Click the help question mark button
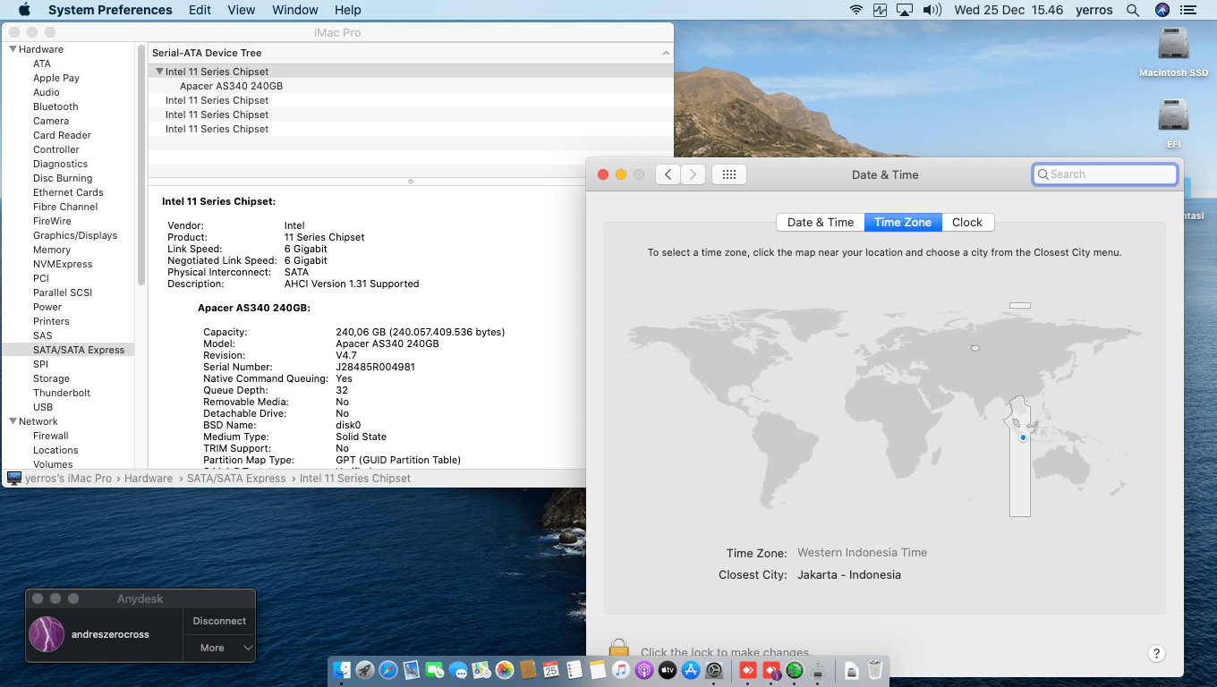Viewport: 1217px width, 687px height. coord(1155,653)
